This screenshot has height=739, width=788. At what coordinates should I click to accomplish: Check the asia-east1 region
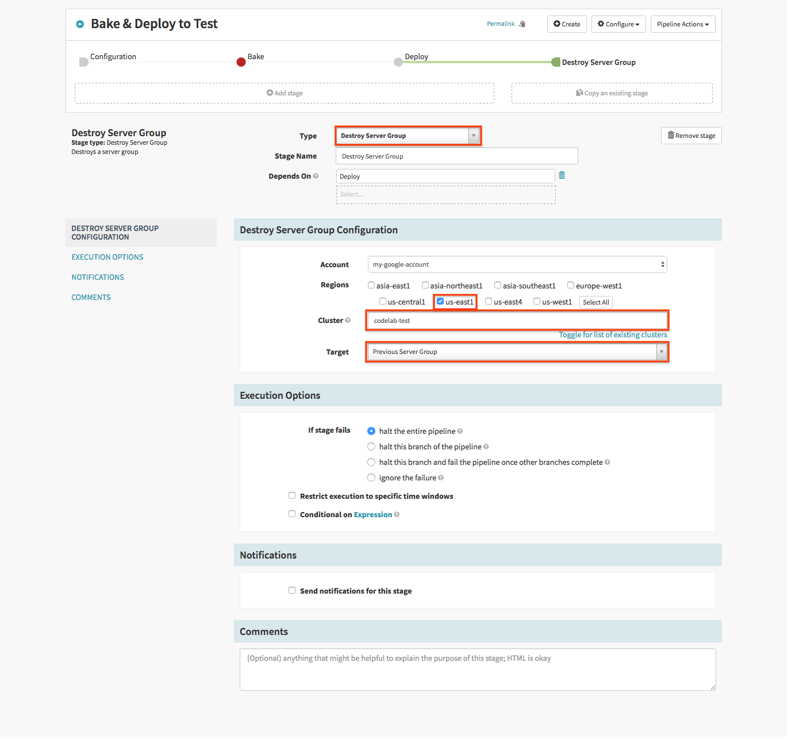point(371,285)
